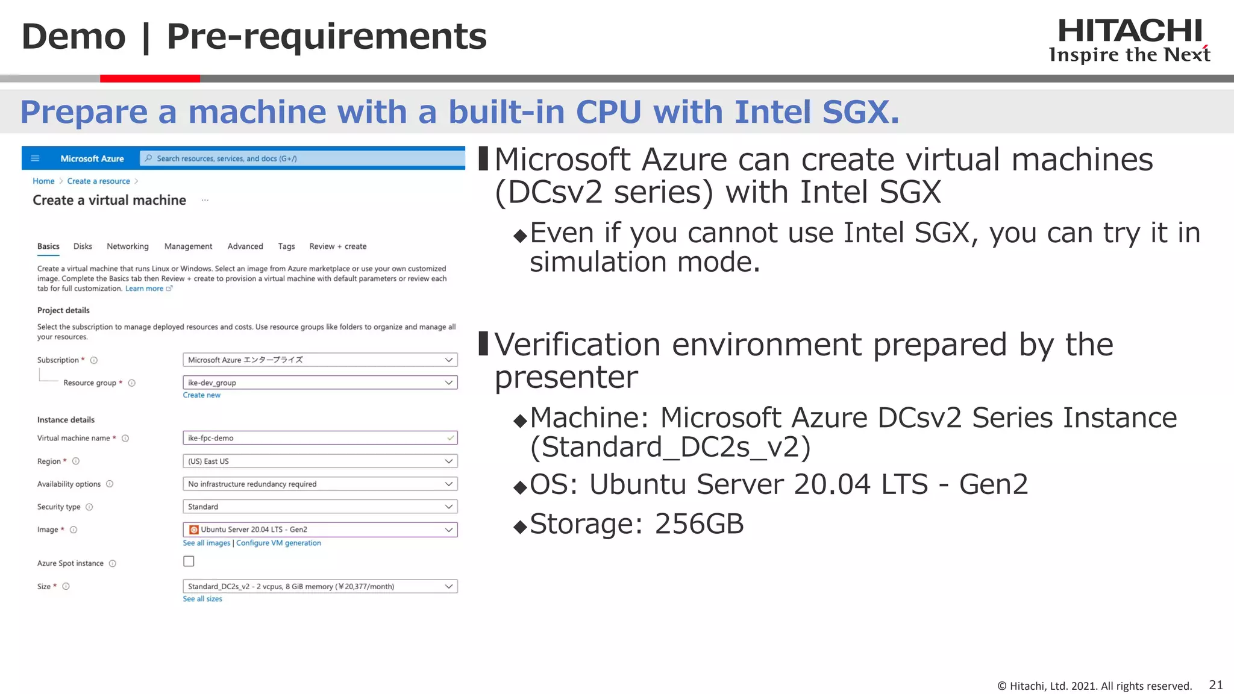Screen dimensions: 1234x694
Task: Click the Instance details heading
Action: 66,420
